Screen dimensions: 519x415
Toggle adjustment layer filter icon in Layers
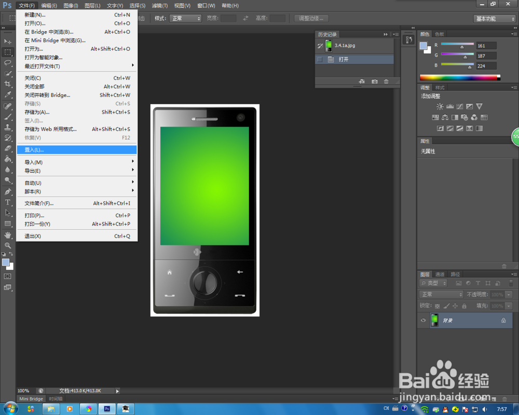(468, 283)
